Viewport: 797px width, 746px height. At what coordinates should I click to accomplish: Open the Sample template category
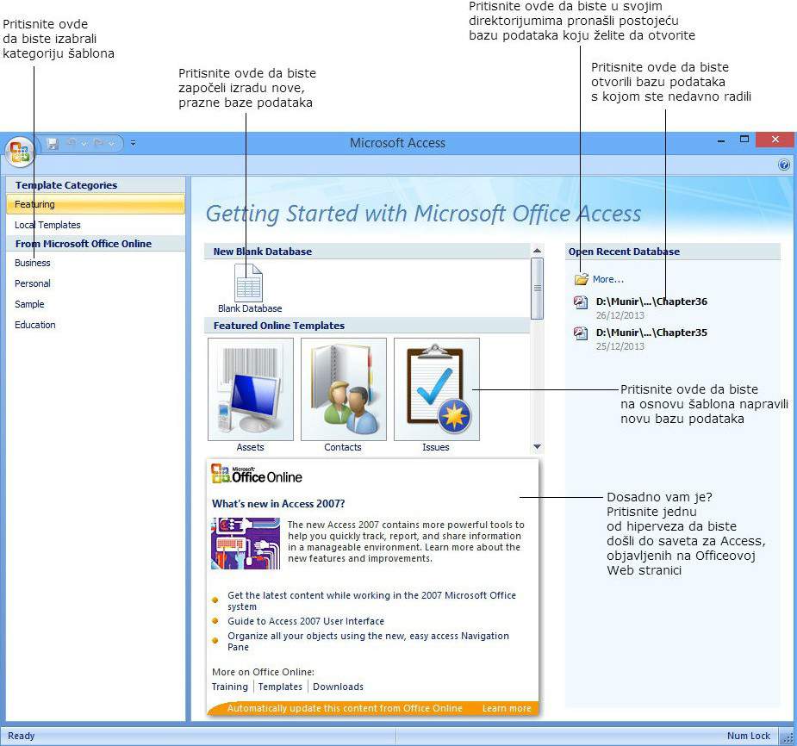click(29, 304)
